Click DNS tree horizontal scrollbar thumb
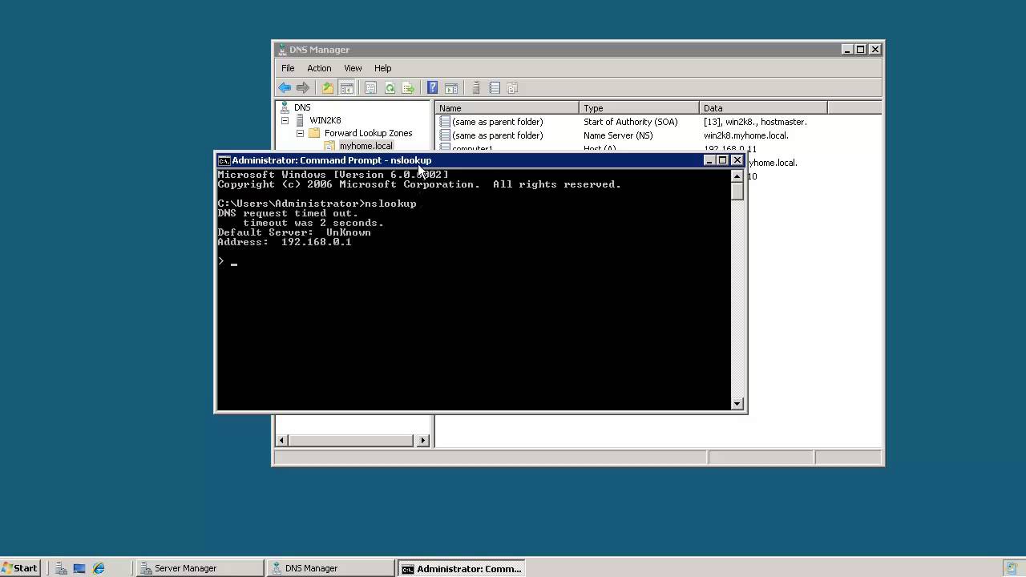Viewport: 1026px width, 577px height. (350, 440)
